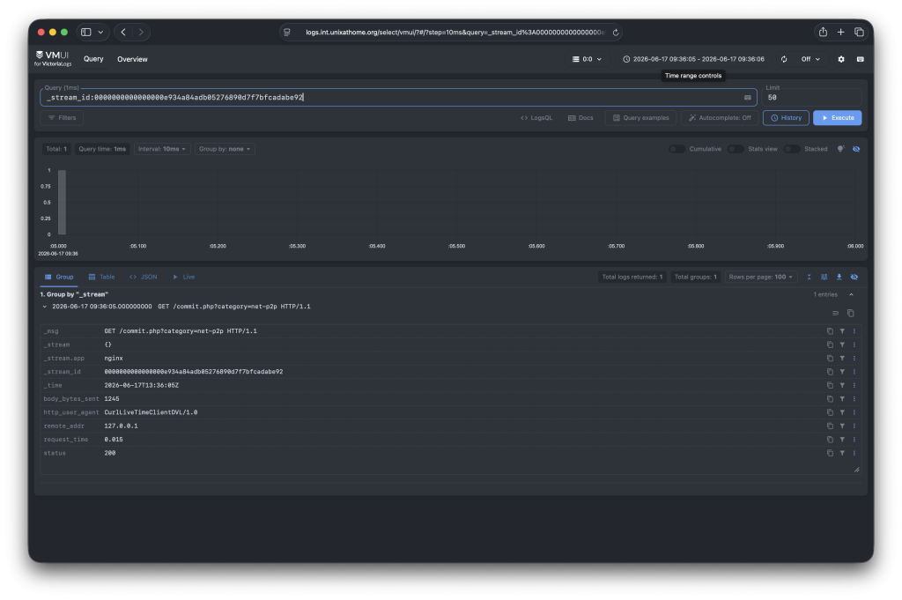Copy the whole log entry
Screen dimensions: 902x600
pyautogui.click(x=851, y=314)
